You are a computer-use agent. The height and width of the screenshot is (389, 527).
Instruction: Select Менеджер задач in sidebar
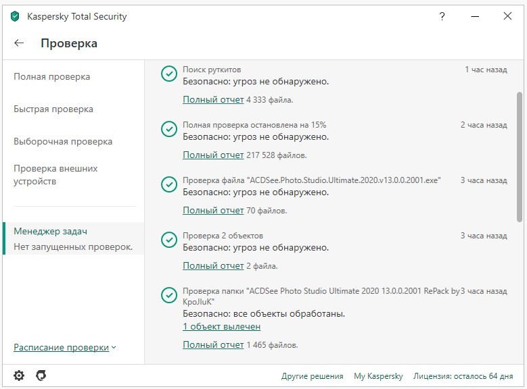click(51, 231)
